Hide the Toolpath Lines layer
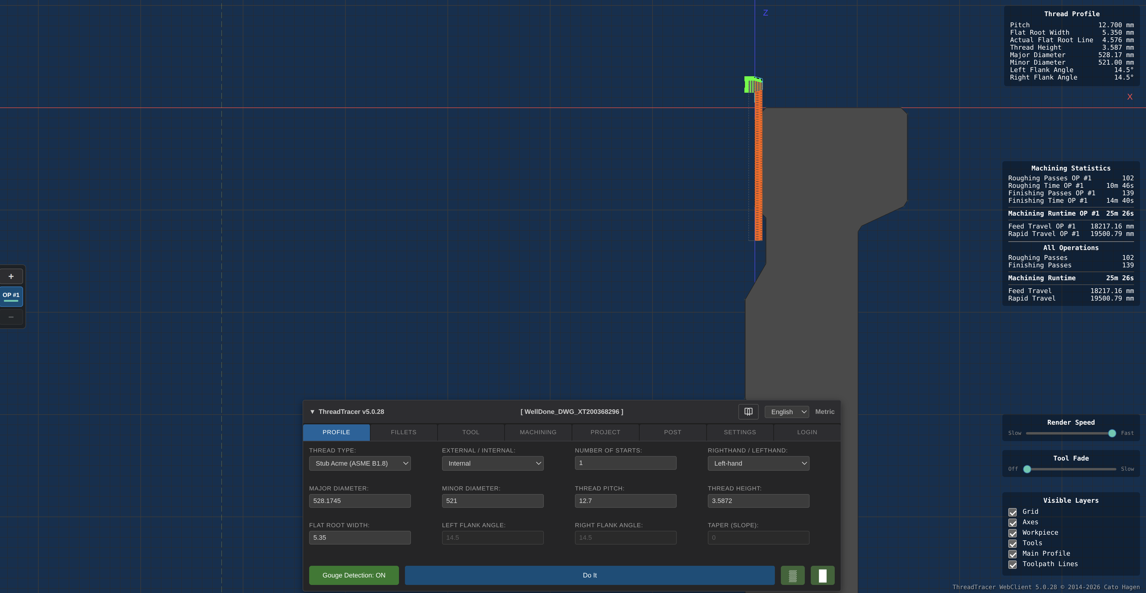The height and width of the screenshot is (593, 1146). [1013, 565]
